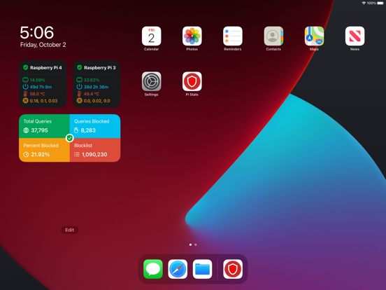Open Messages in the dock
The width and height of the screenshot is (386, 290).
point(153,269)
